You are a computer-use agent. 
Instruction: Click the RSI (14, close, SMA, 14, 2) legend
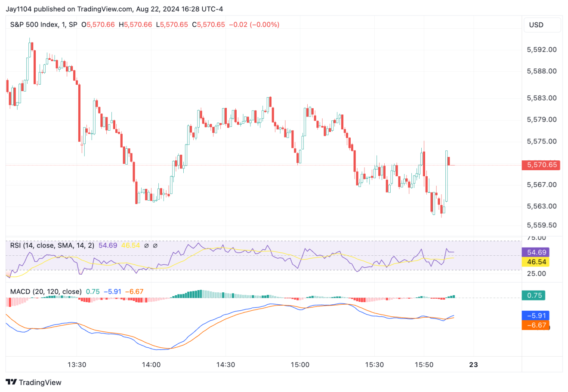(52, 245)
